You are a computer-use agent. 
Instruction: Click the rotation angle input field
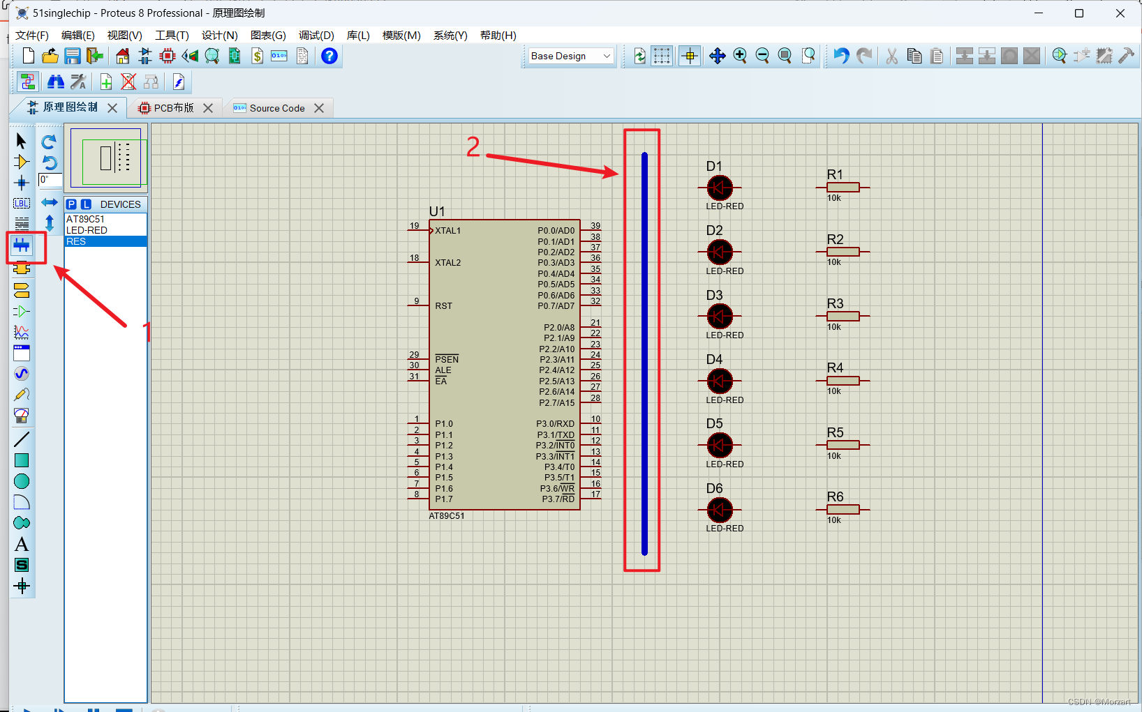[50, 180]
